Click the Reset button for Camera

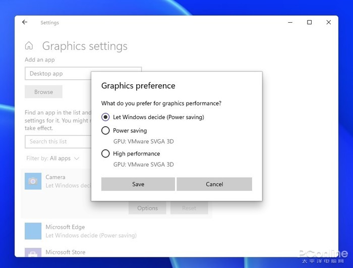point(189,208)
